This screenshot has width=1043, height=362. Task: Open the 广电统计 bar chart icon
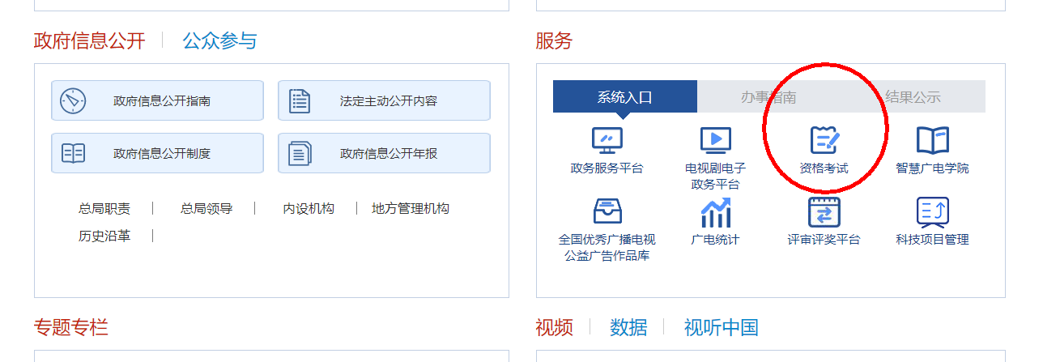coord(715,212)
